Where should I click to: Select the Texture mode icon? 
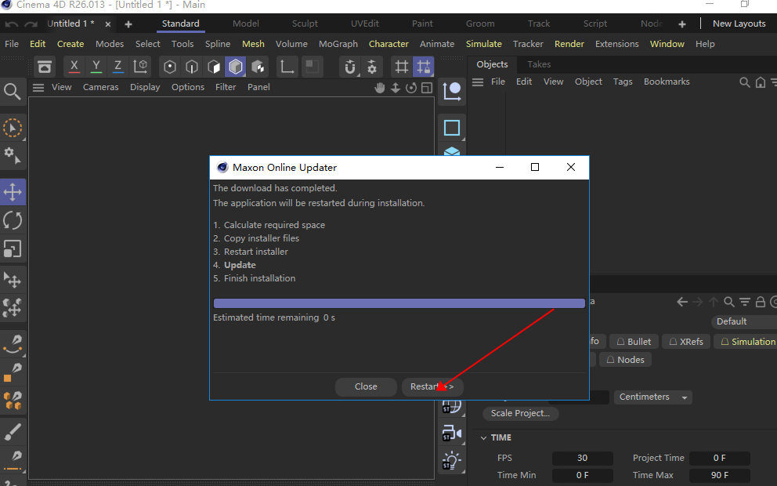pyautogui.click(x=258, y=67)
